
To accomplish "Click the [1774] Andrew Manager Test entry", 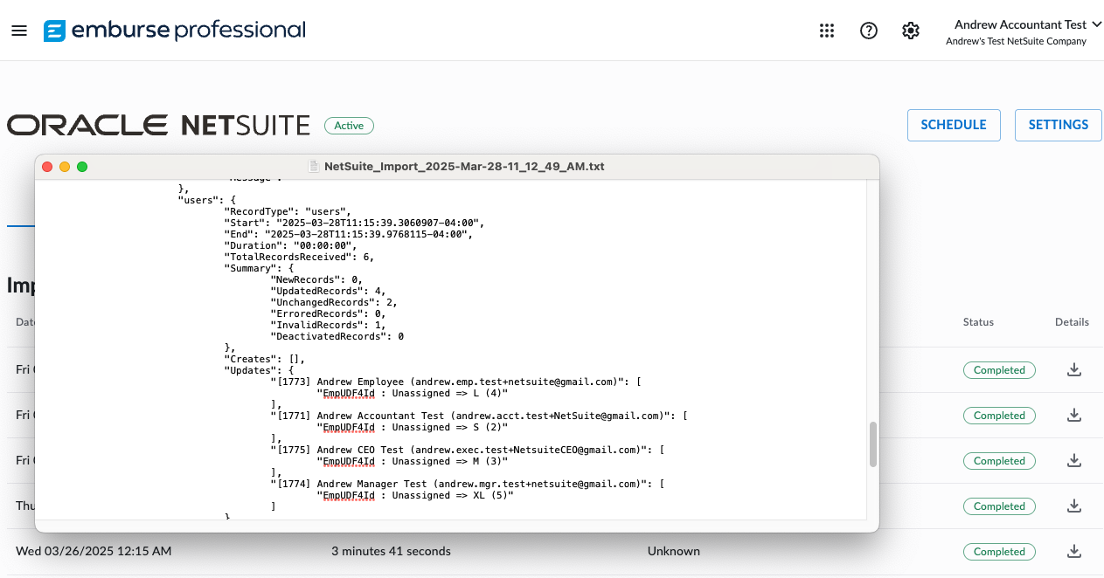I will pos(468,484).
